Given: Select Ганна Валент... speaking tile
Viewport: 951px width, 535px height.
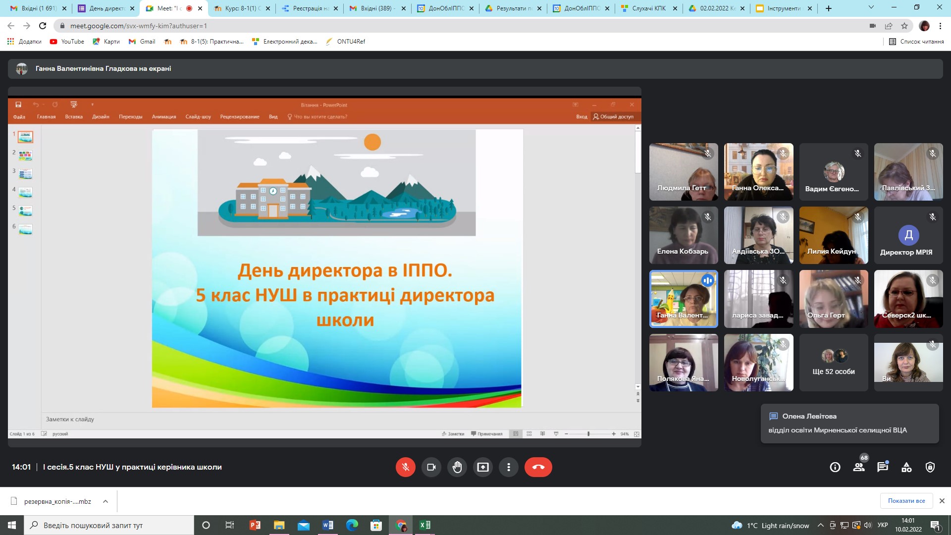Looking at the screenshot, I should 684,299.
